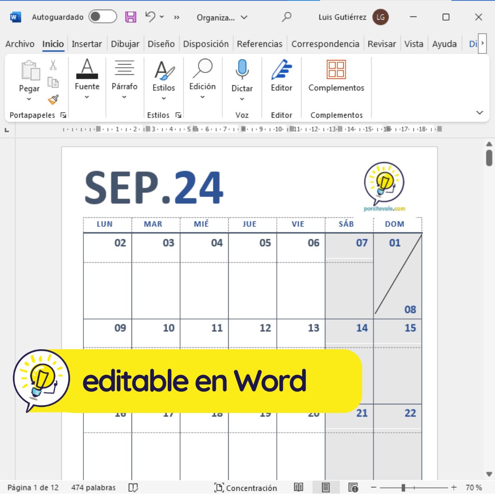Click the SÁB column header
This screenshot has height=495, width=495.
tap(346, 224)
